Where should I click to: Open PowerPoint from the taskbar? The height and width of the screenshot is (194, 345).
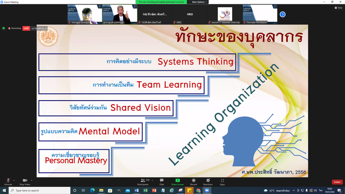click(154, 190)
